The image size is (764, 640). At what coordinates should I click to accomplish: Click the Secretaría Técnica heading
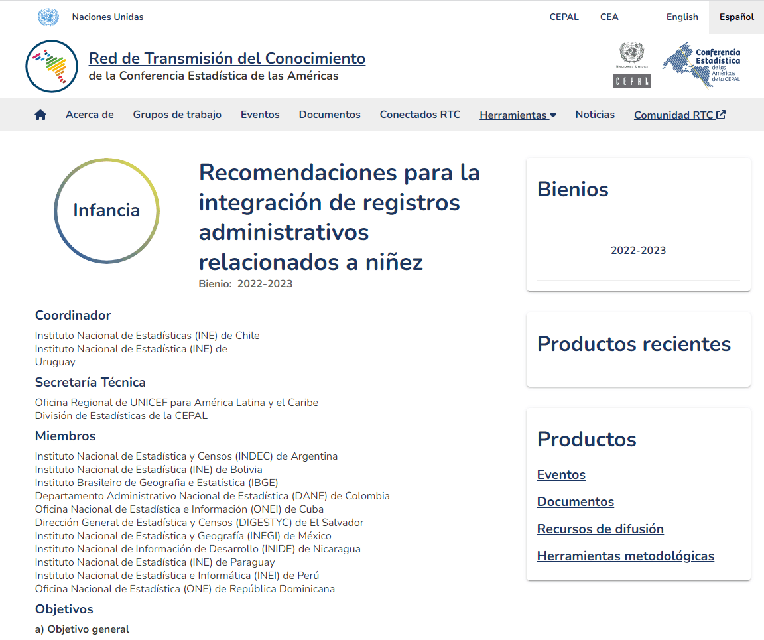point(90,383)
